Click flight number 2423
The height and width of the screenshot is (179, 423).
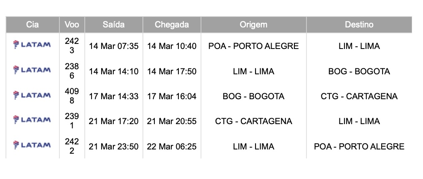coord(72,46)
